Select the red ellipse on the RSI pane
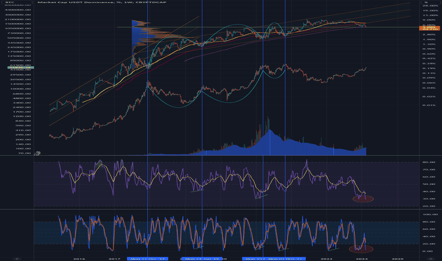The image size is (442, 261). [x=363, y=199]
